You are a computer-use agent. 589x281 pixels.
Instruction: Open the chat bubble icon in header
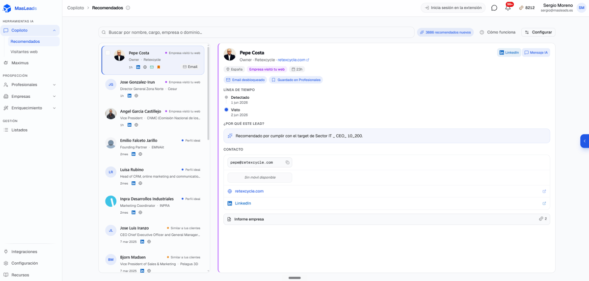click(494, 8)
